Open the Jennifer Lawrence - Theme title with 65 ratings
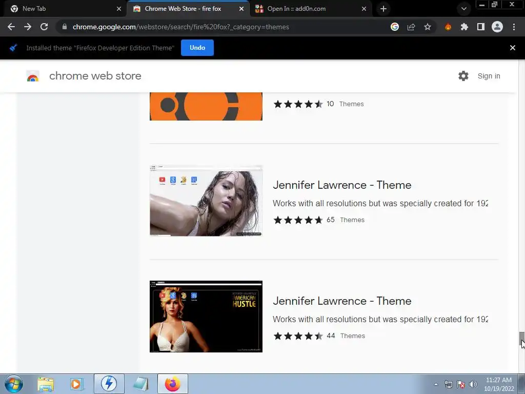525x394 pixels. (342, 185)
